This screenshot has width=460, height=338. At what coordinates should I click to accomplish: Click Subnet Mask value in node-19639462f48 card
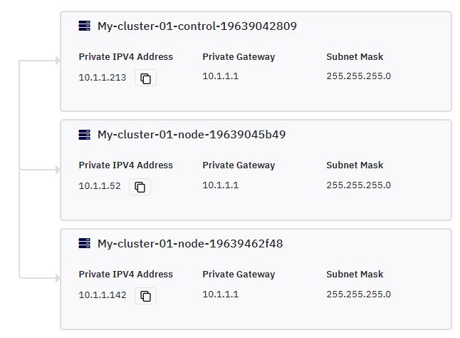tap(358, 295)
